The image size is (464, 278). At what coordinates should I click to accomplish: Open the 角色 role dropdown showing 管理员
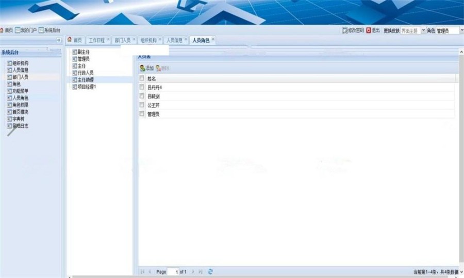click(459, 31)
